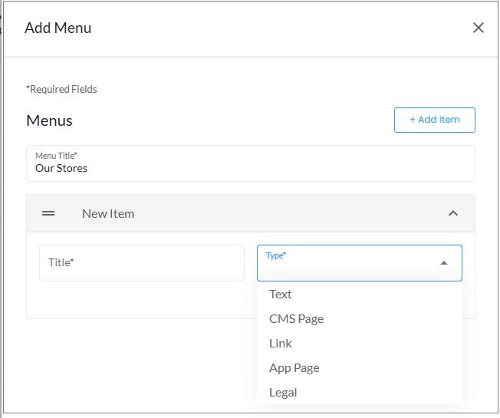Click the + Add Item button
The image size is (500, 418).
[x=434, y=120]
